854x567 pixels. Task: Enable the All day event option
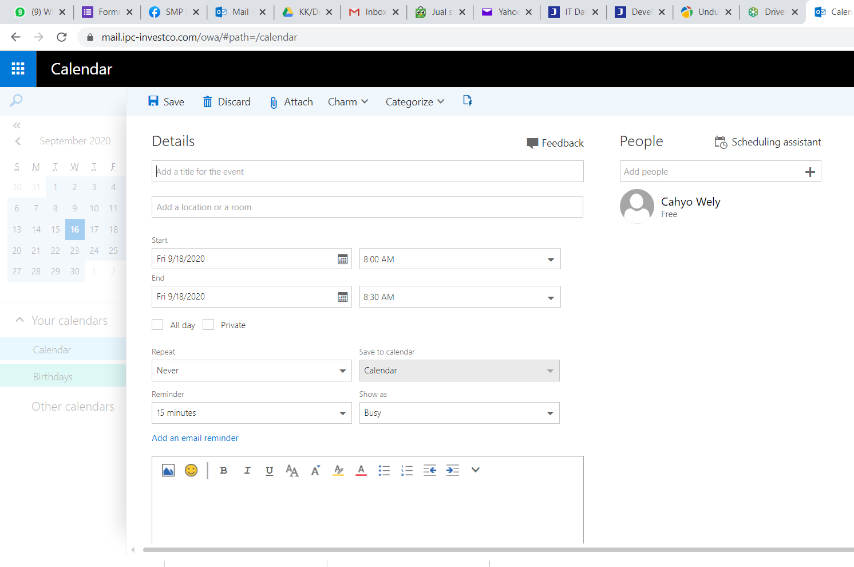coord(157,324)
